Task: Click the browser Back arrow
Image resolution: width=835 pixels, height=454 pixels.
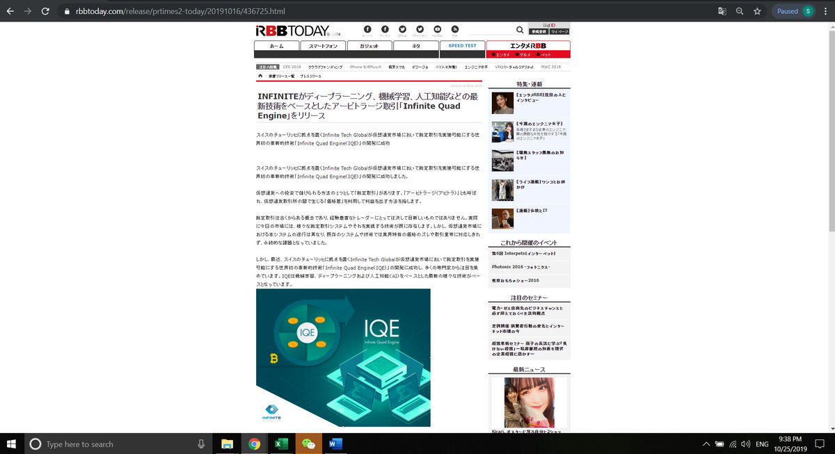Action: [10, 11]
